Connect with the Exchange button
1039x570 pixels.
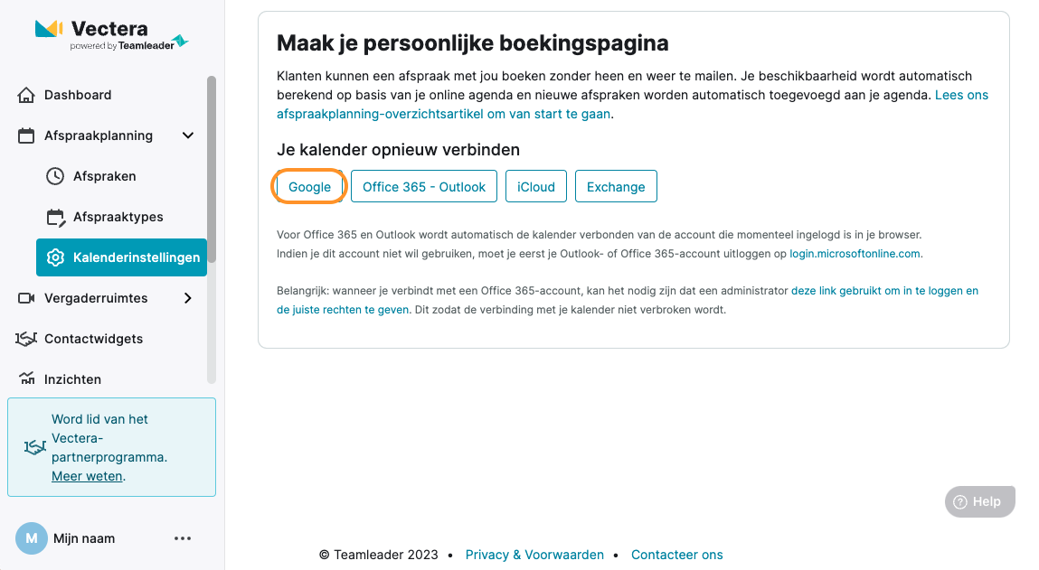(x=616, y=187)
